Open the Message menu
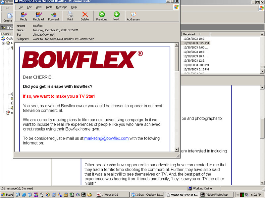 point(62,7)
